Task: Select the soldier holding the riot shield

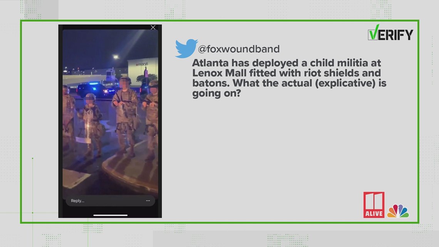Action: tap(91, 125)
